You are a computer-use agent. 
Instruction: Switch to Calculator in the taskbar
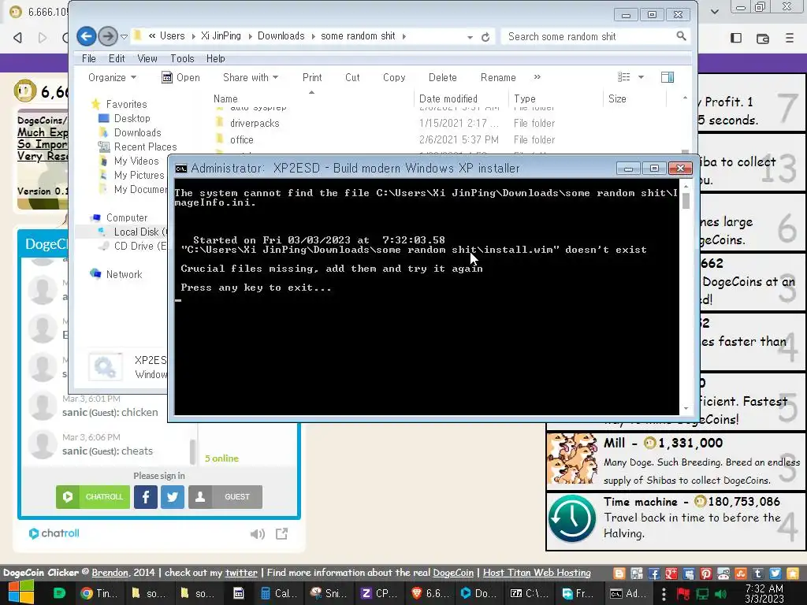pyautogui.click(x=278, y=593)
